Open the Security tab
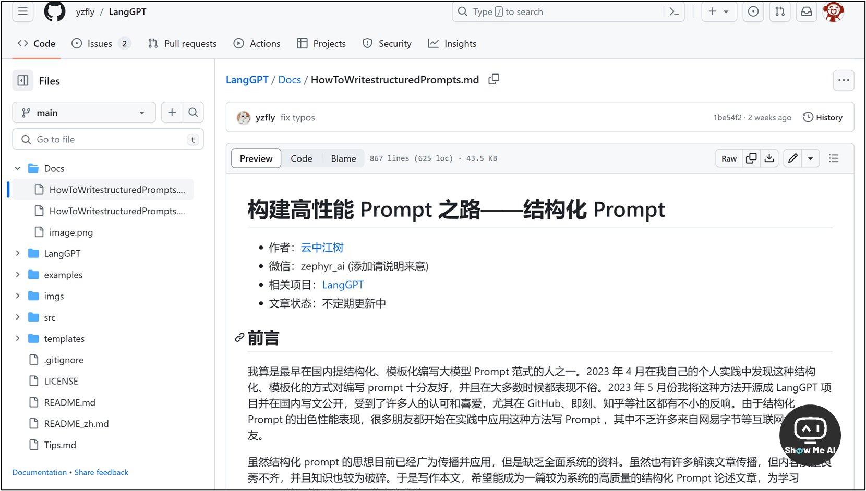This screenshot has height=491, width=866. [x=387, y=43]
